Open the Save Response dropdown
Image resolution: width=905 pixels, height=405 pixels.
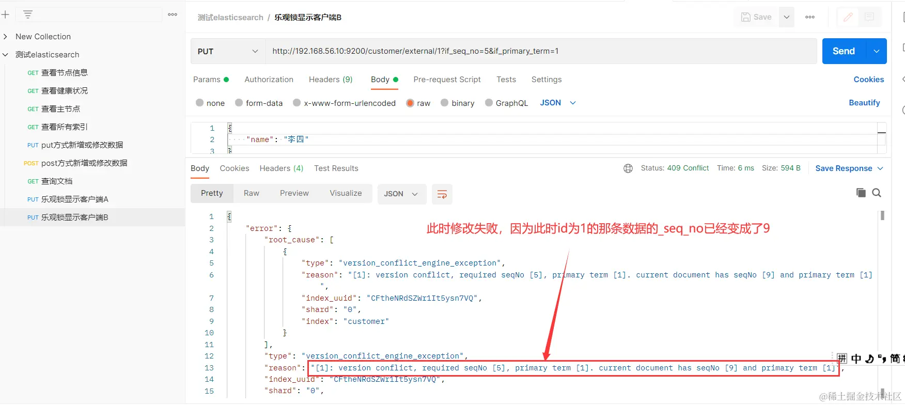849,168
